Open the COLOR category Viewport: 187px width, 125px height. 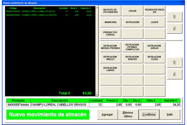tap(133, 11)
